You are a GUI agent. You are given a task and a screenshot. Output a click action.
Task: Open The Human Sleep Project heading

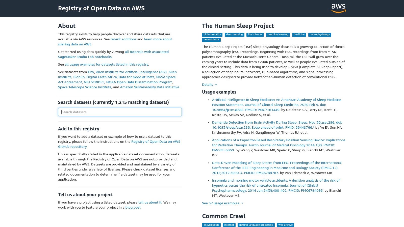click(x=238, y=26)
